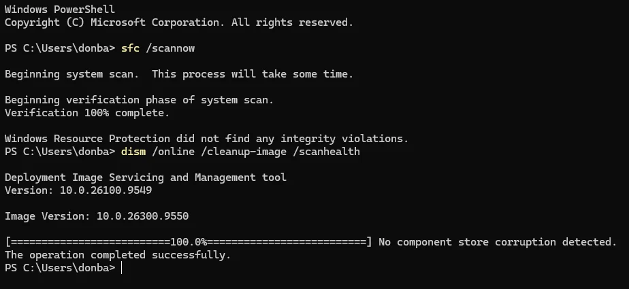Click the 'Version: 10.0.26100.9549' line
The image size is (629, 289).
pyautogui.click(x=78, y=190)
